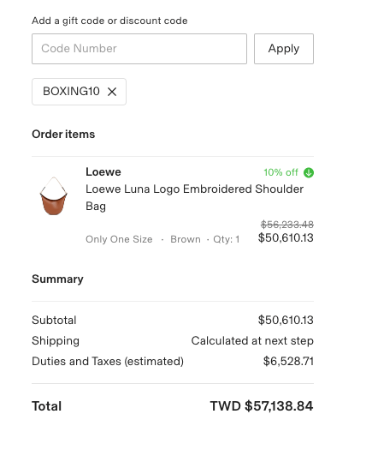Click the Qty: 1 label
The height and width of the screenshot is (456, 372).
[x=227, y=239]
